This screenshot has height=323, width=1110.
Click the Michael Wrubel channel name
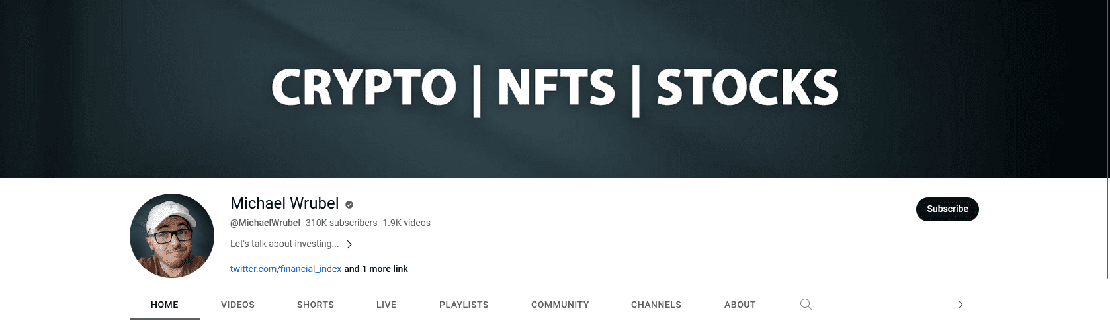point(284,203)
